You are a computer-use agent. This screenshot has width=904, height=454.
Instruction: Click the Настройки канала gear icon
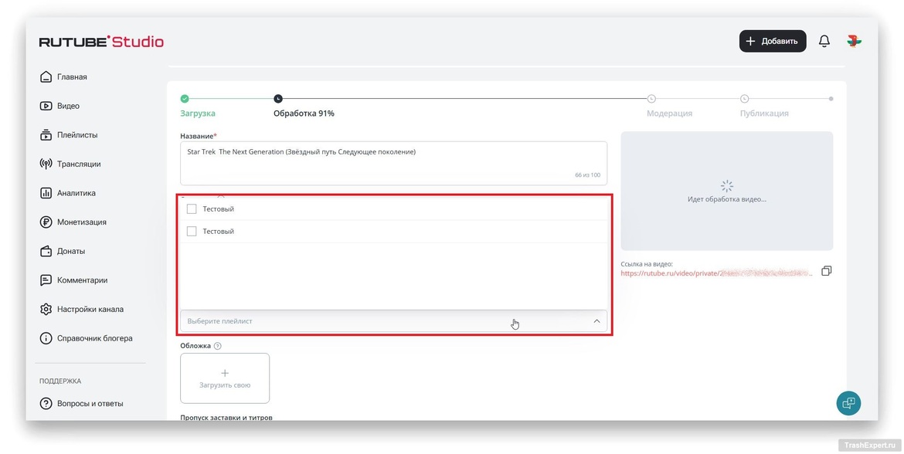(46, 310)
